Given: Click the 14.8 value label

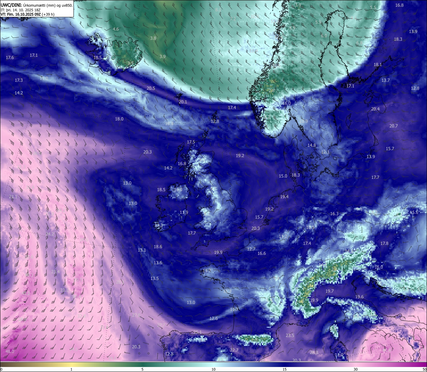Looking at the screenshot, I should click(x=312, y=145).
